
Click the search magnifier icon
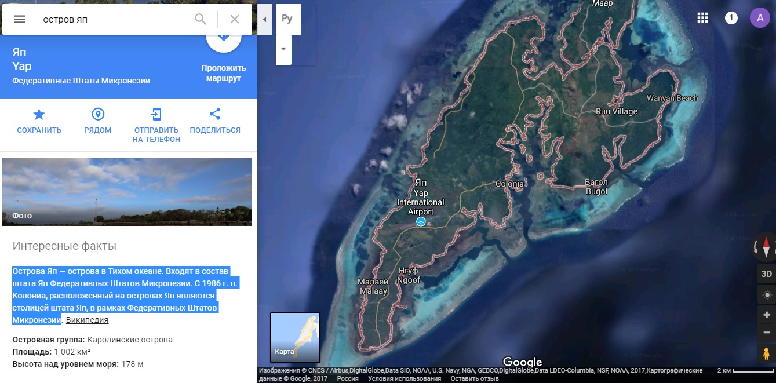coord(201,19)
